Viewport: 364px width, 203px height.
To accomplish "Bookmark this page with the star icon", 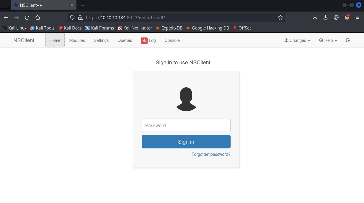I will pos(280,17).
